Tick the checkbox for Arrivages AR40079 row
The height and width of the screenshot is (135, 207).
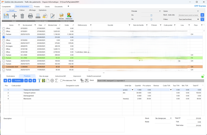tap(4, 46)
